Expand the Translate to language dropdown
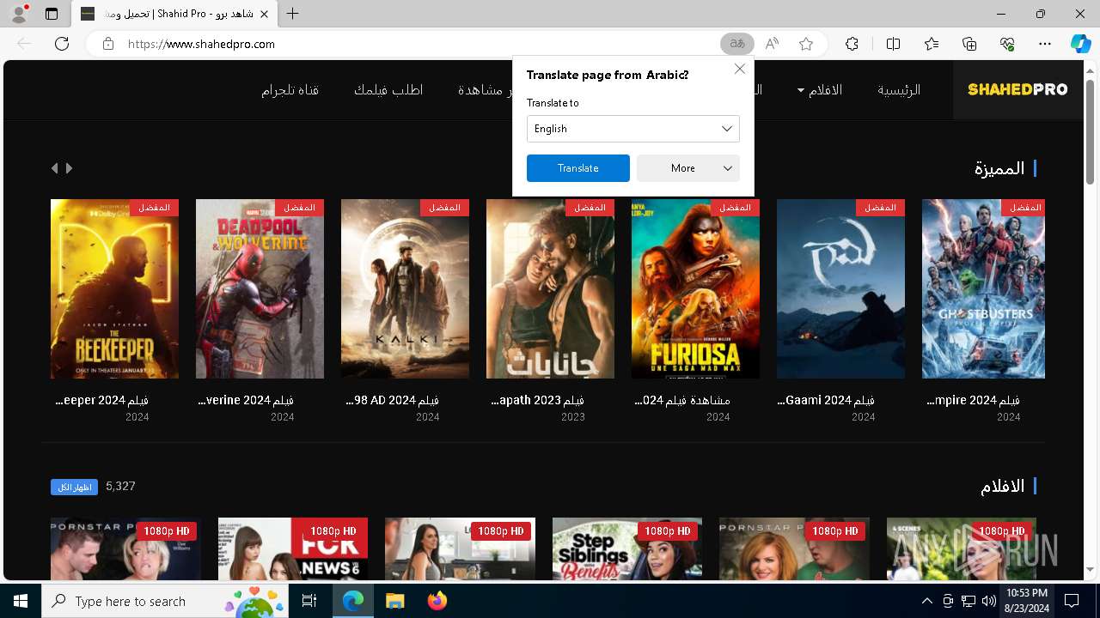Viewport: 1100px width, 618px height. click(633, 129)
